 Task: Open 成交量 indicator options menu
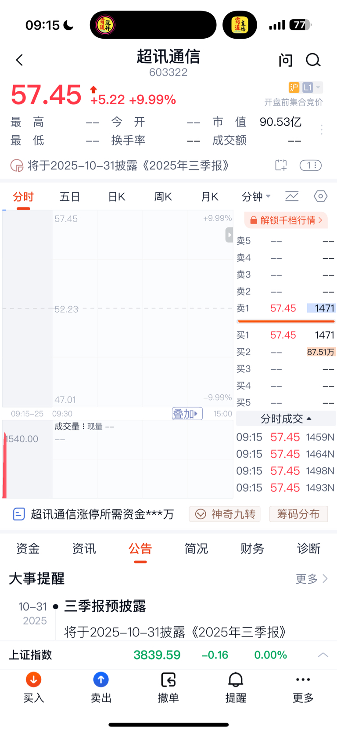(x=83, y=426)
